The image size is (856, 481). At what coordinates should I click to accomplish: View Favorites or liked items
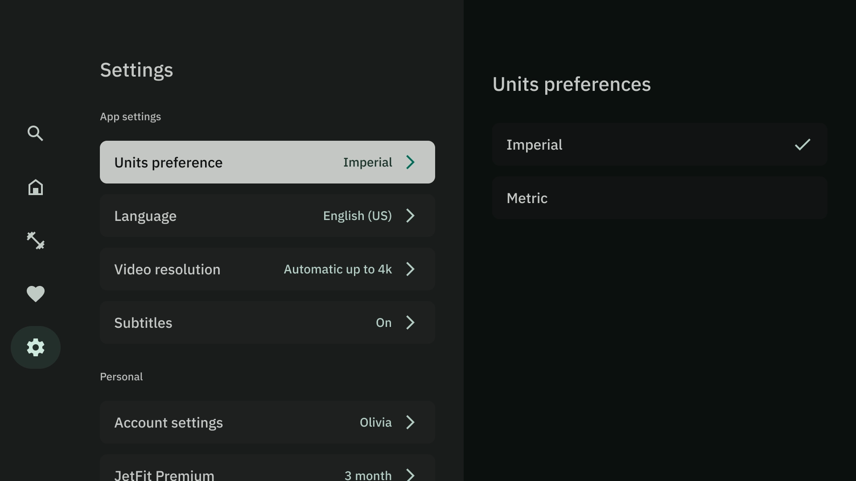click(35, 293)
